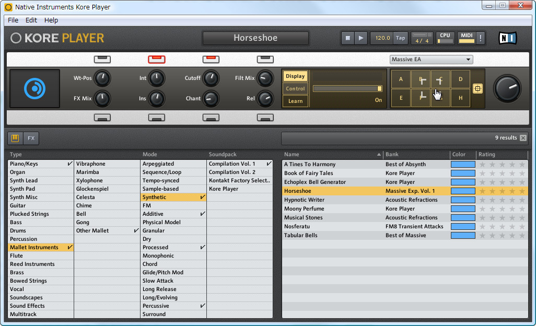Switch to instruments browser keyboard icon

[x=15, y=138]
